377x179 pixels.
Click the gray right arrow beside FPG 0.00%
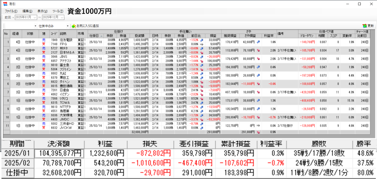pyautogui.click(x=202, y=44)
